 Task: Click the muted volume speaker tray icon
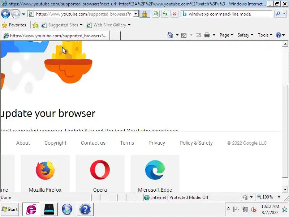[x=254, y=209]
